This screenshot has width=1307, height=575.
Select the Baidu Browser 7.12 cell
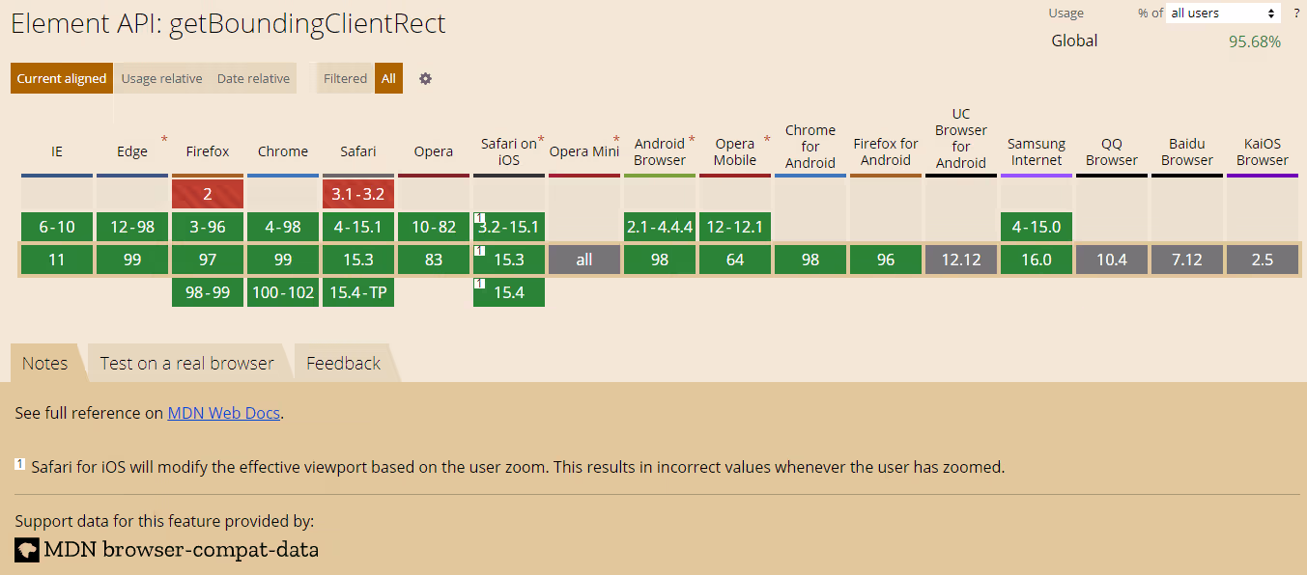[1187, 260]
